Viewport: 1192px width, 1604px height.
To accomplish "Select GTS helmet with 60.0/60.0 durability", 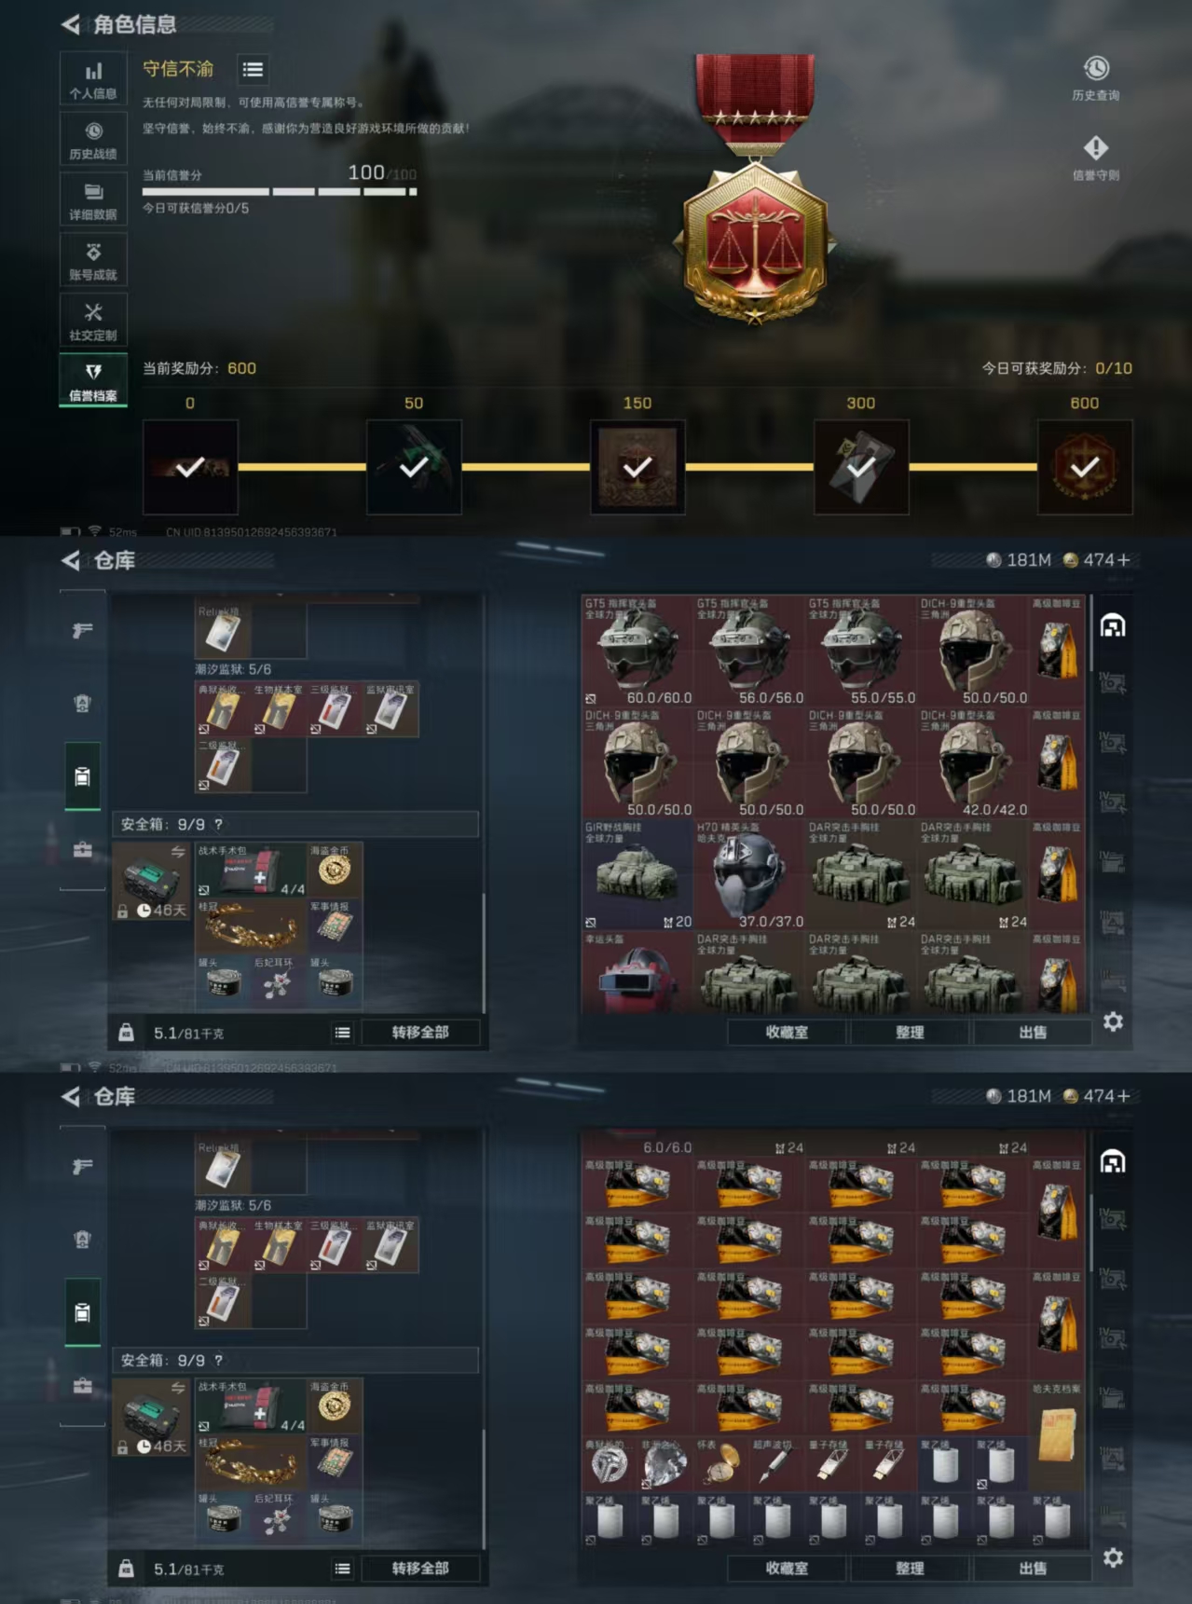I will coord(637,651).
